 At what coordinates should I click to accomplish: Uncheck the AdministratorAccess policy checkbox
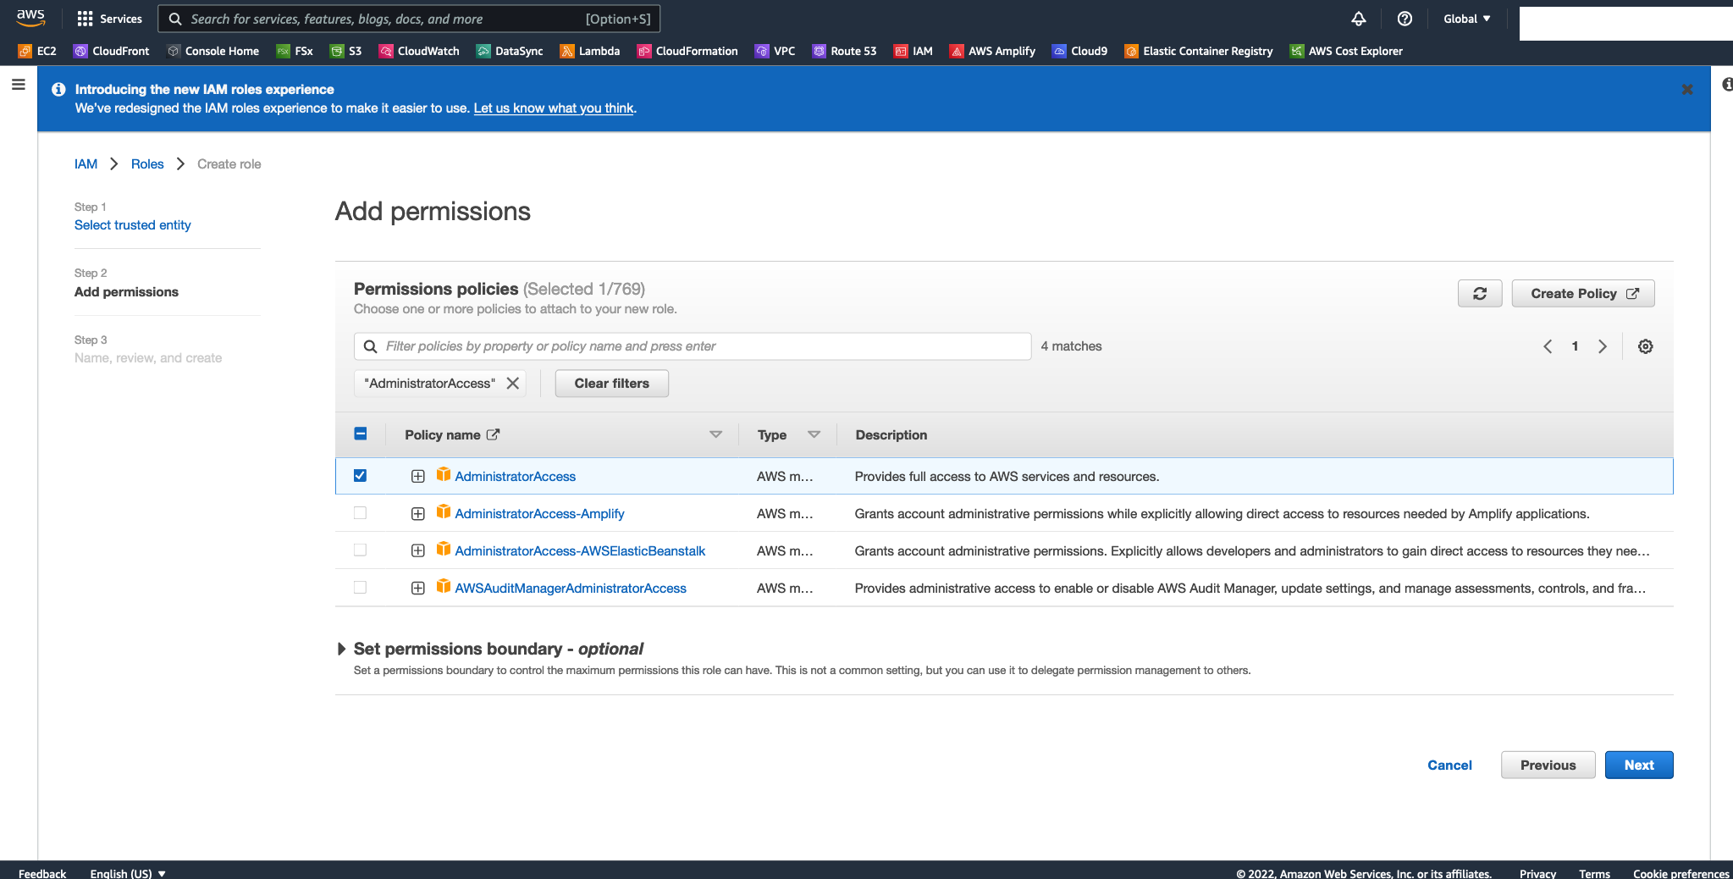361,476
